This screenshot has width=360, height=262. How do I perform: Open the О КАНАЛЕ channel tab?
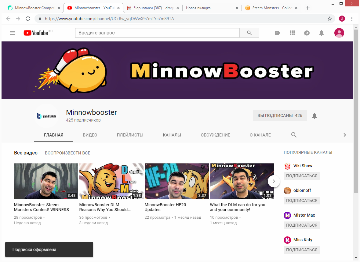(260, 135)
